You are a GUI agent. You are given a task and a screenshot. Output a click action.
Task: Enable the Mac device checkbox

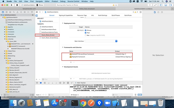point(85,35)
